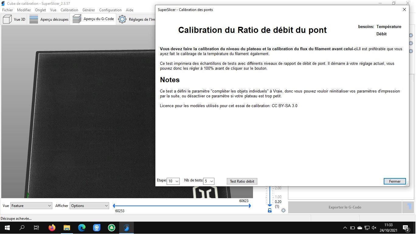Click the 60253 move value

pyautogui.click(x=120, y=211)
